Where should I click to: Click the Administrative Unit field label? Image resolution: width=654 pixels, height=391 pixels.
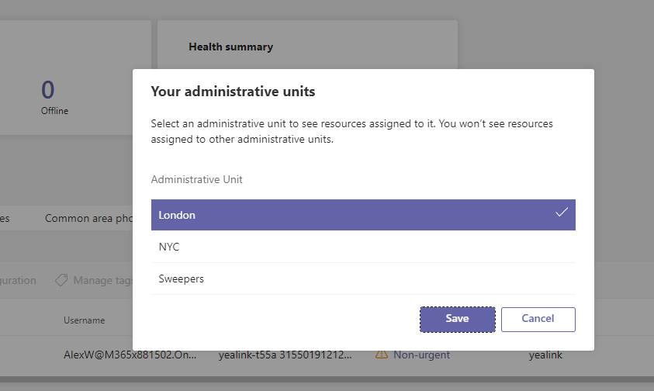[196, 179]
